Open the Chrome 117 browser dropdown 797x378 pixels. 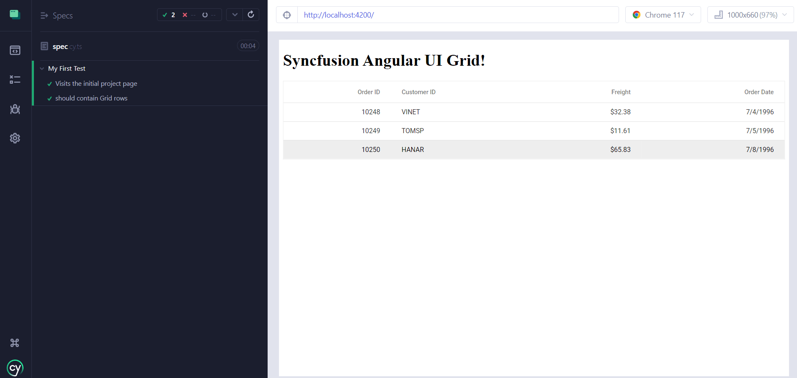663,15
